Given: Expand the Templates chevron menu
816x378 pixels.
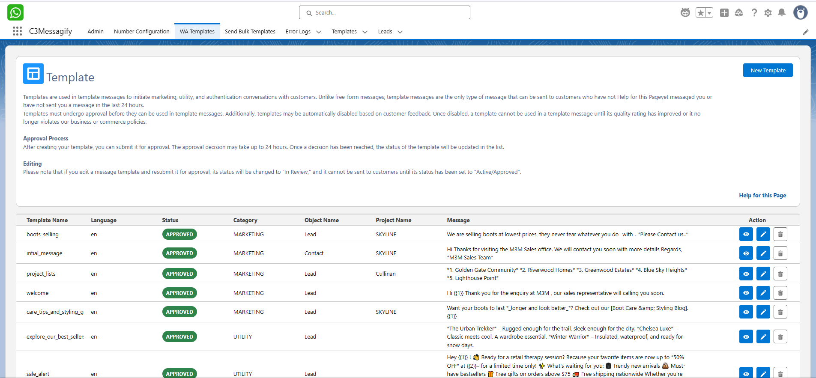Looking at the screenshot, I should 365,32.
